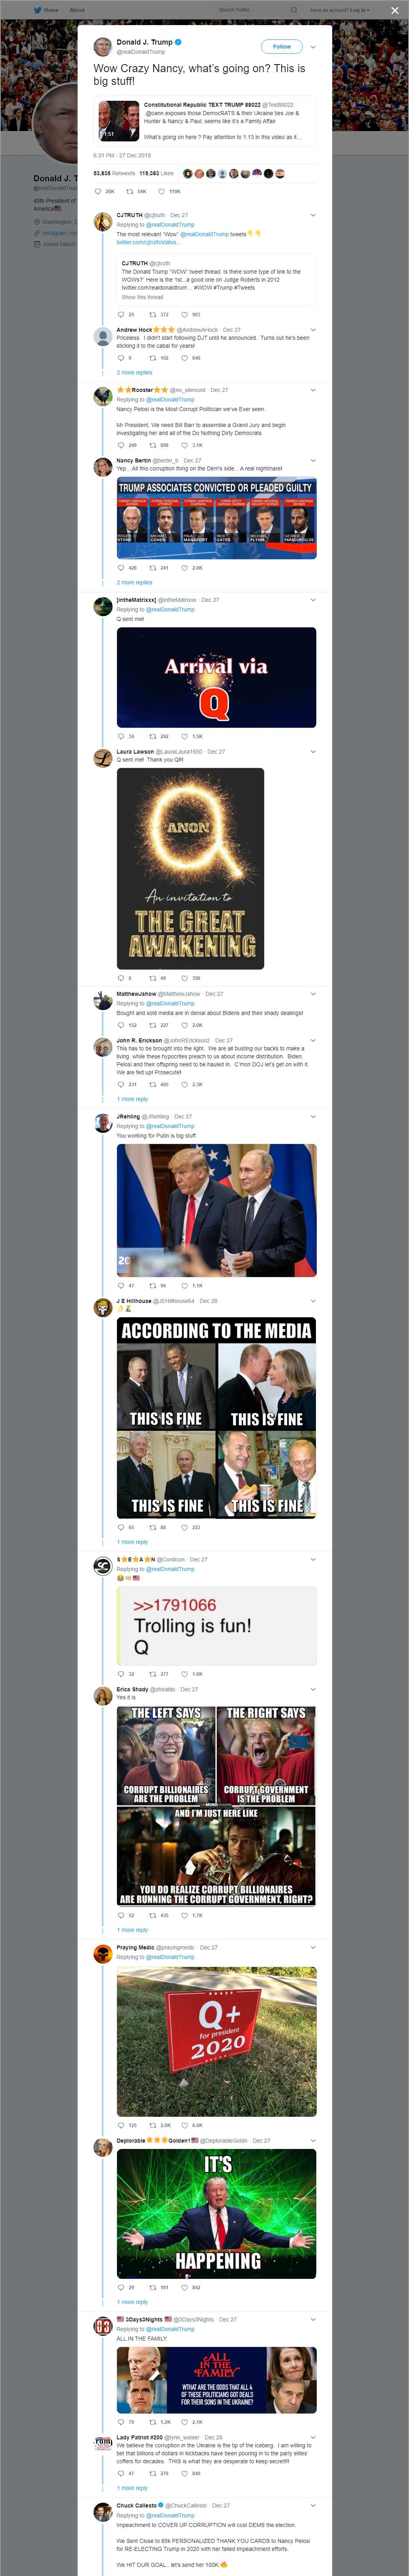
Task: Like the main tweet with the heart icon
Action: point(162,191)
